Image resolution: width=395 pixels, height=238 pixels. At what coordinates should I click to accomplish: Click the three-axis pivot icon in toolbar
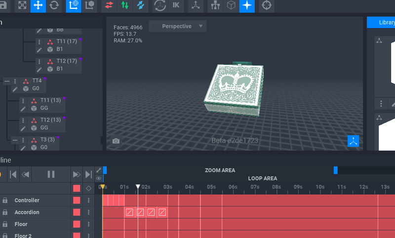coord(196,5)
